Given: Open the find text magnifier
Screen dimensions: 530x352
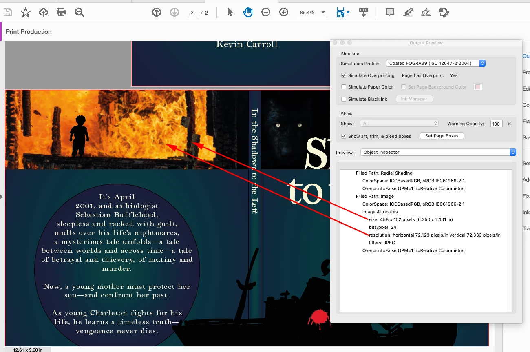Looking at the screenshot, I should [x=79, y=12].
